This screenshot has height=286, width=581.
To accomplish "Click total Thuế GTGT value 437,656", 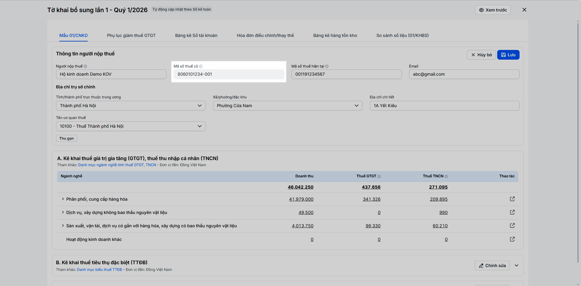I will (371, 187).
